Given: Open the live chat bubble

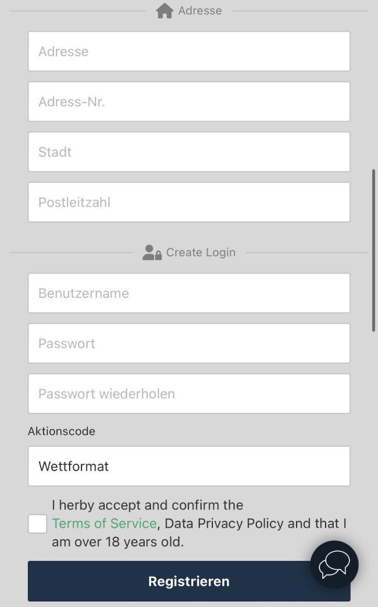Looking at the screenshot, I should pyautogui.click(x=334, y=565).
